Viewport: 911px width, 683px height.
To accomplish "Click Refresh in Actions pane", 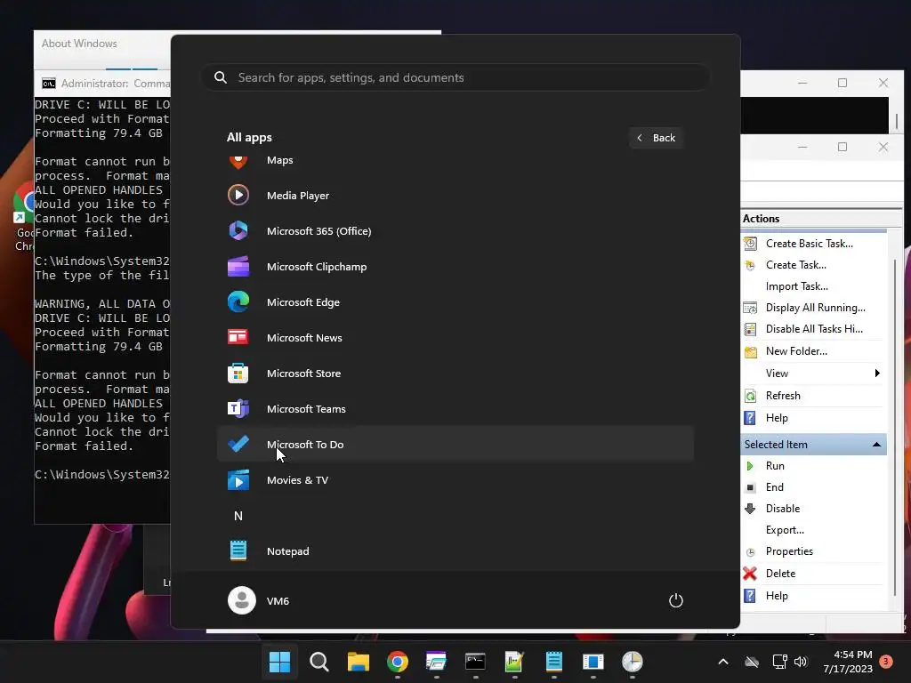I will pos(783,396).
